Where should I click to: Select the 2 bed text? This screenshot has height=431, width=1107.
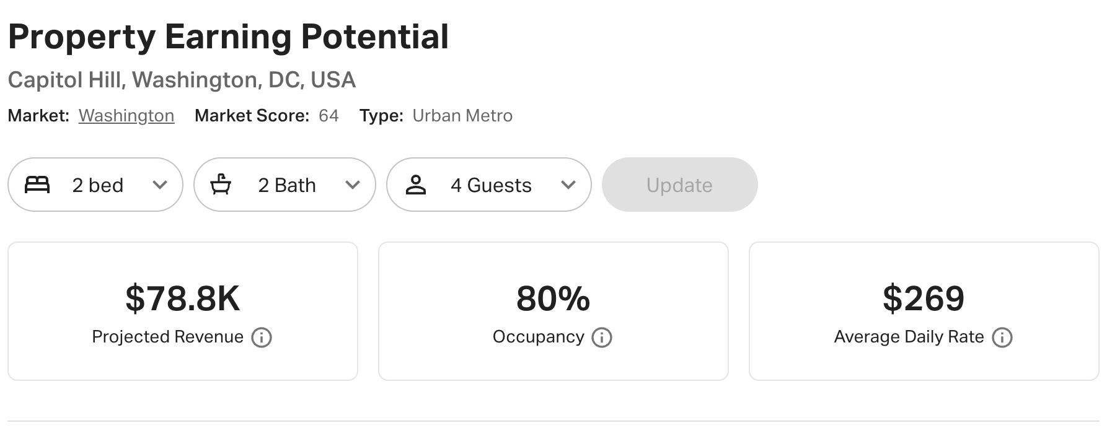click(98, 185)
